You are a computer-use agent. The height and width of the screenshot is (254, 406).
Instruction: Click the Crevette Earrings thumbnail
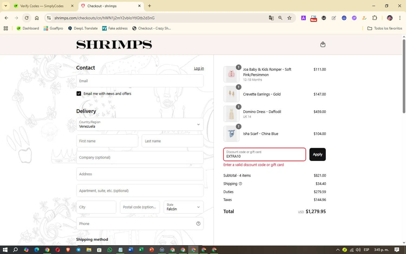[231, 94]
